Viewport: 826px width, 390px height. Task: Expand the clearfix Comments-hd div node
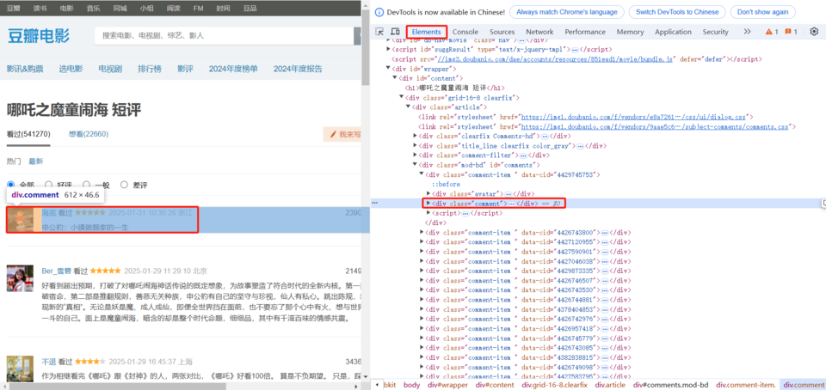point(415,136)
